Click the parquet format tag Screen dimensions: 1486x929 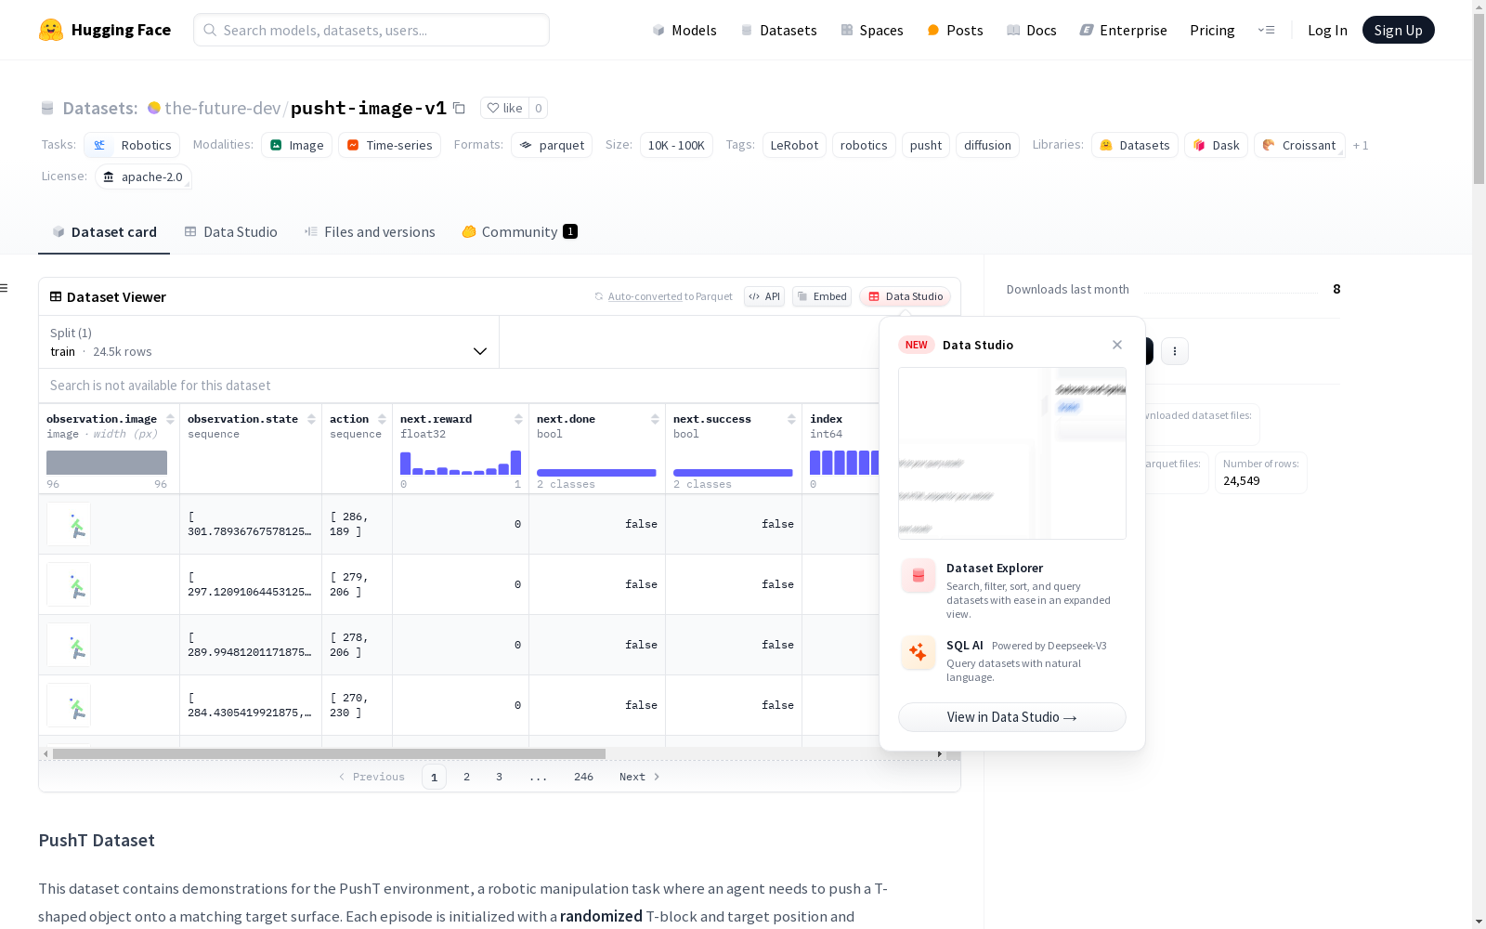(552, 145)
